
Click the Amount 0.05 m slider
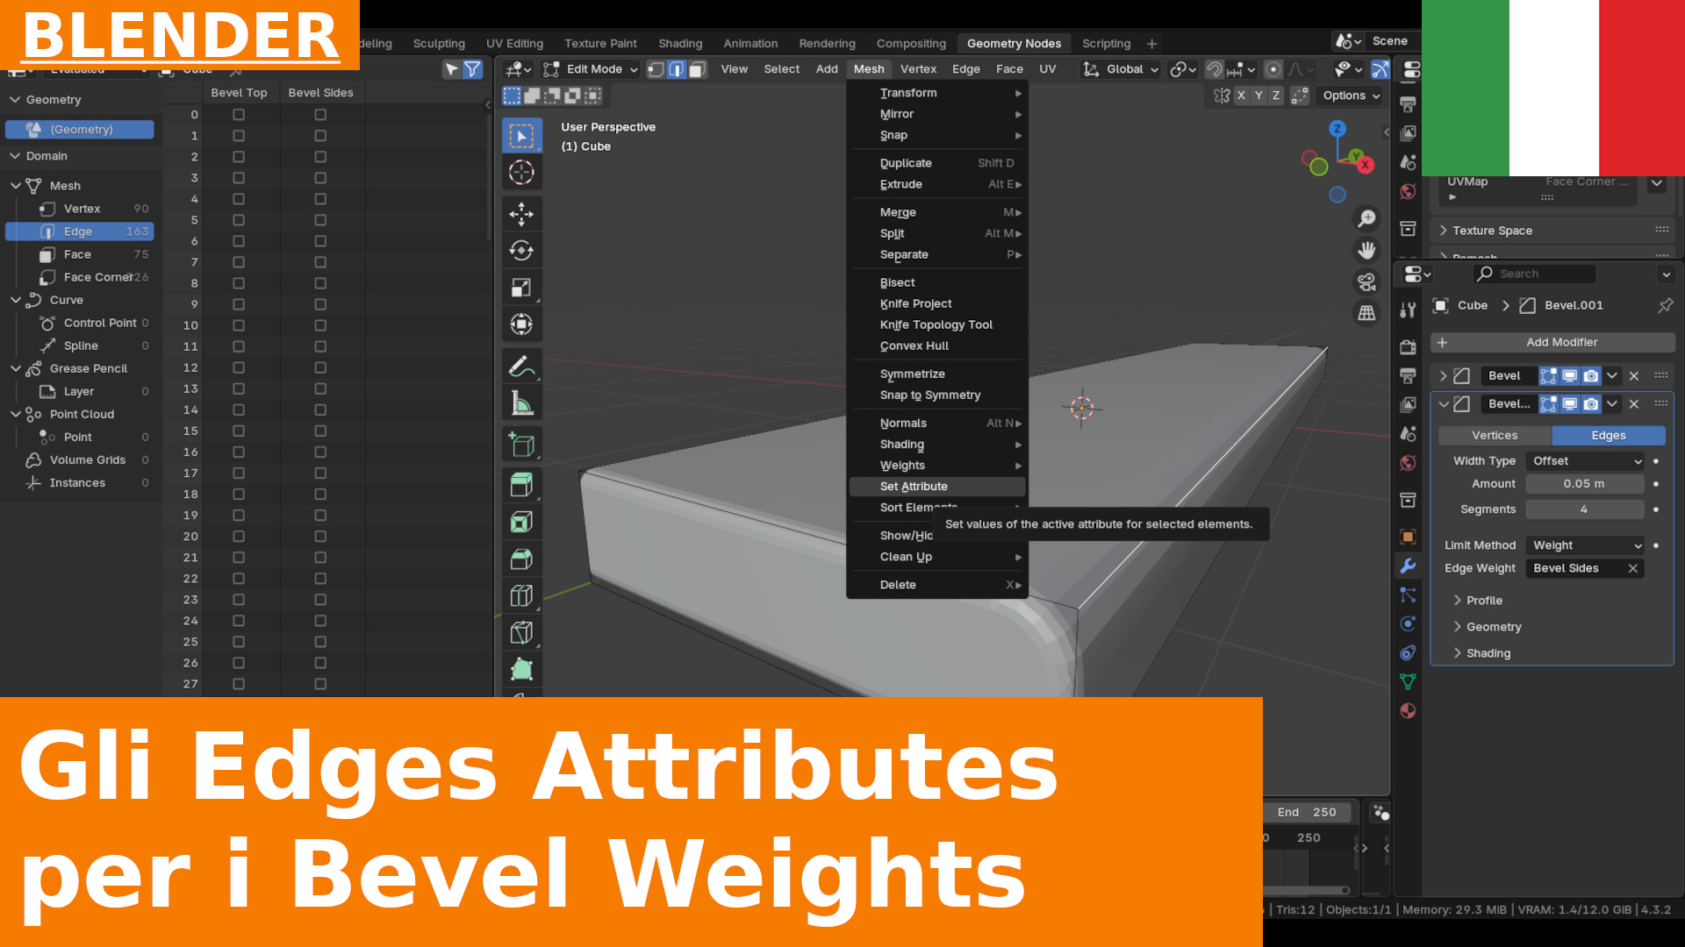tap(1585, 484)
